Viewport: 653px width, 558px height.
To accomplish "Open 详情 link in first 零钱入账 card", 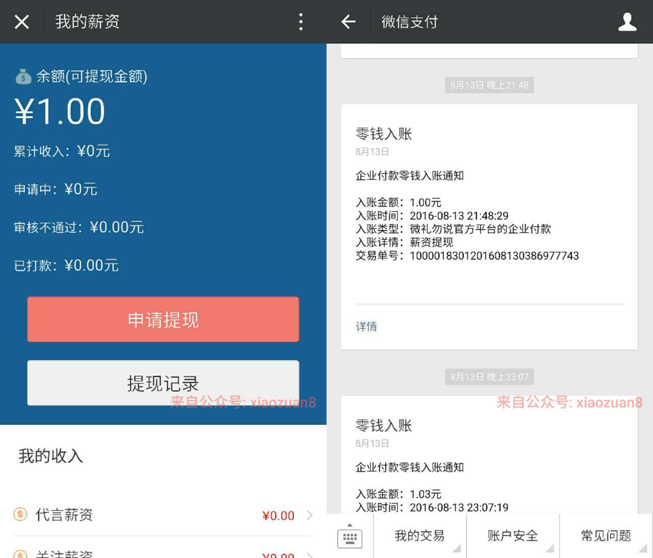I will tap(366, 326).
